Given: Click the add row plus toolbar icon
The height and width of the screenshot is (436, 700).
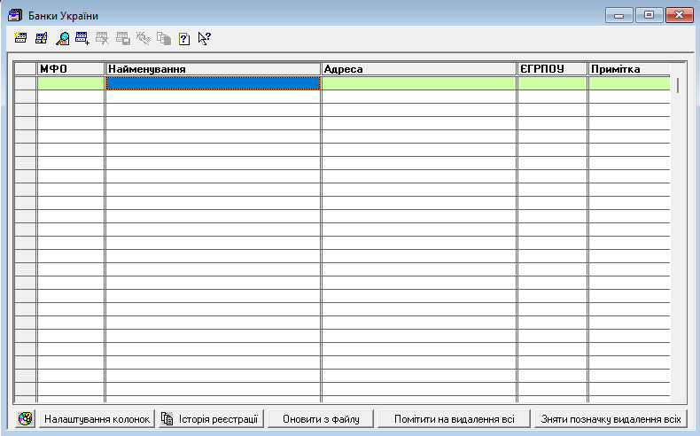Looking at the screenshot, I should coord(82,38).
